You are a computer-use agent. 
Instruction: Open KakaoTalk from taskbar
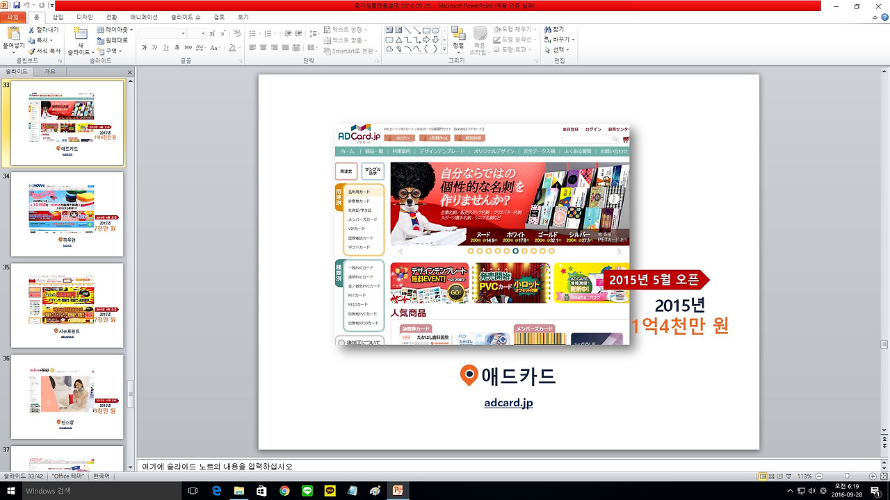[x=330, y=491]
